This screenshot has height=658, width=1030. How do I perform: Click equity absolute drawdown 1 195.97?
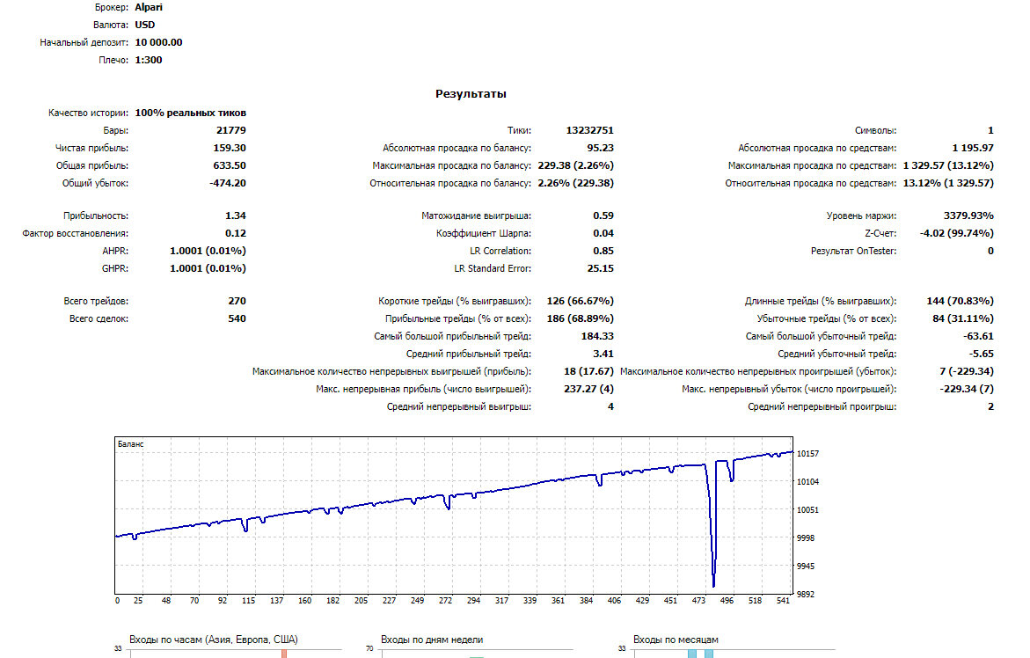[x=973, y=148]
